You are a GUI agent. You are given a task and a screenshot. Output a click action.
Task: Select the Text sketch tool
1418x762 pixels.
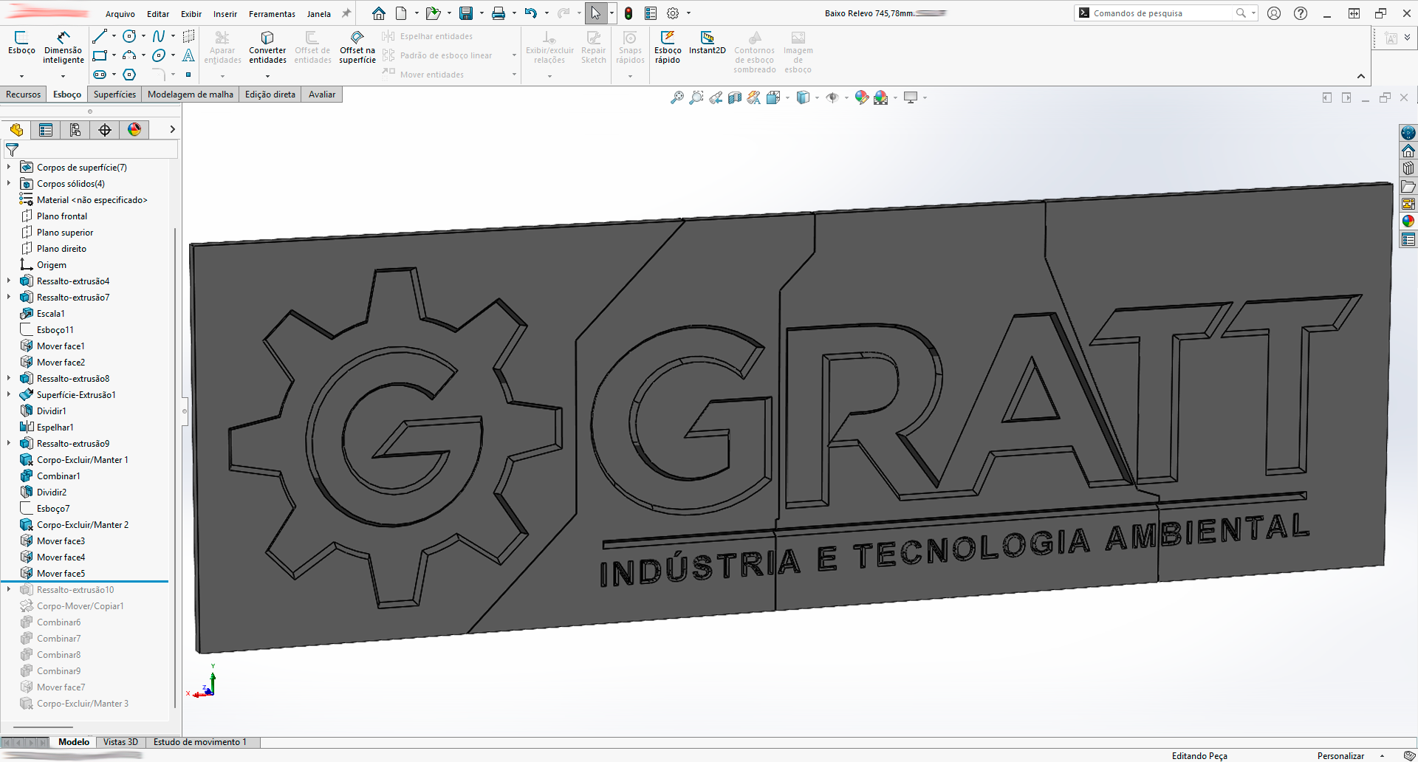[x=188, y=55]
